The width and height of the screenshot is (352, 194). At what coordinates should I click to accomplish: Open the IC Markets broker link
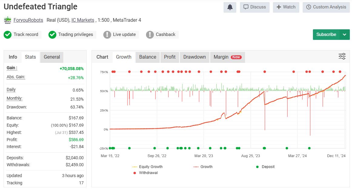[x=83, y=20]
